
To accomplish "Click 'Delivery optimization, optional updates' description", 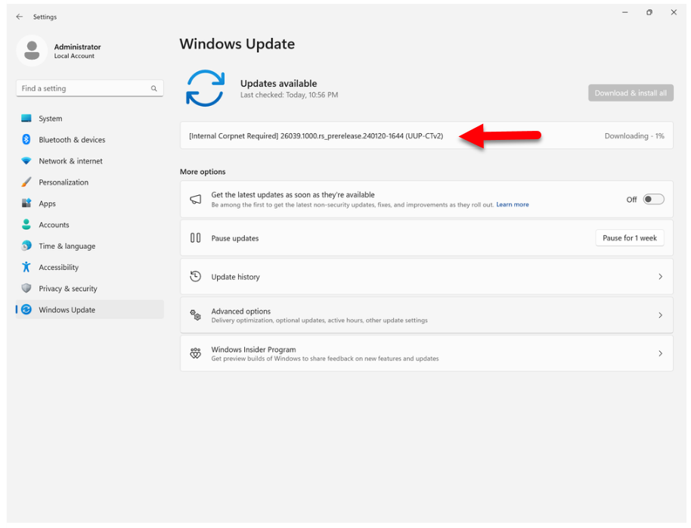I will click(x=320, y=321).
